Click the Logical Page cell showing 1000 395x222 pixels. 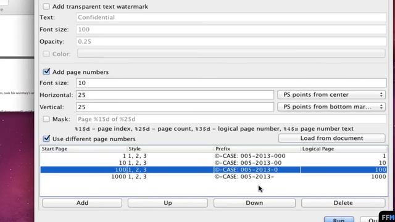click(x=344, y=177)
